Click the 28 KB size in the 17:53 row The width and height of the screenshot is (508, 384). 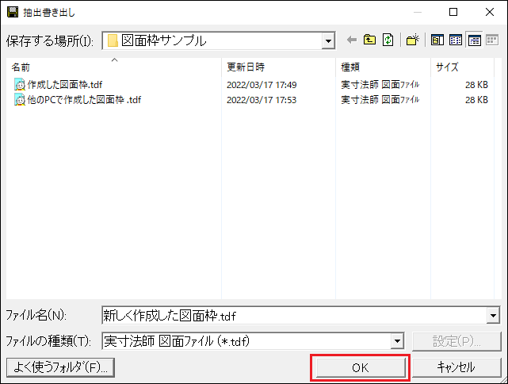[476, 99]
